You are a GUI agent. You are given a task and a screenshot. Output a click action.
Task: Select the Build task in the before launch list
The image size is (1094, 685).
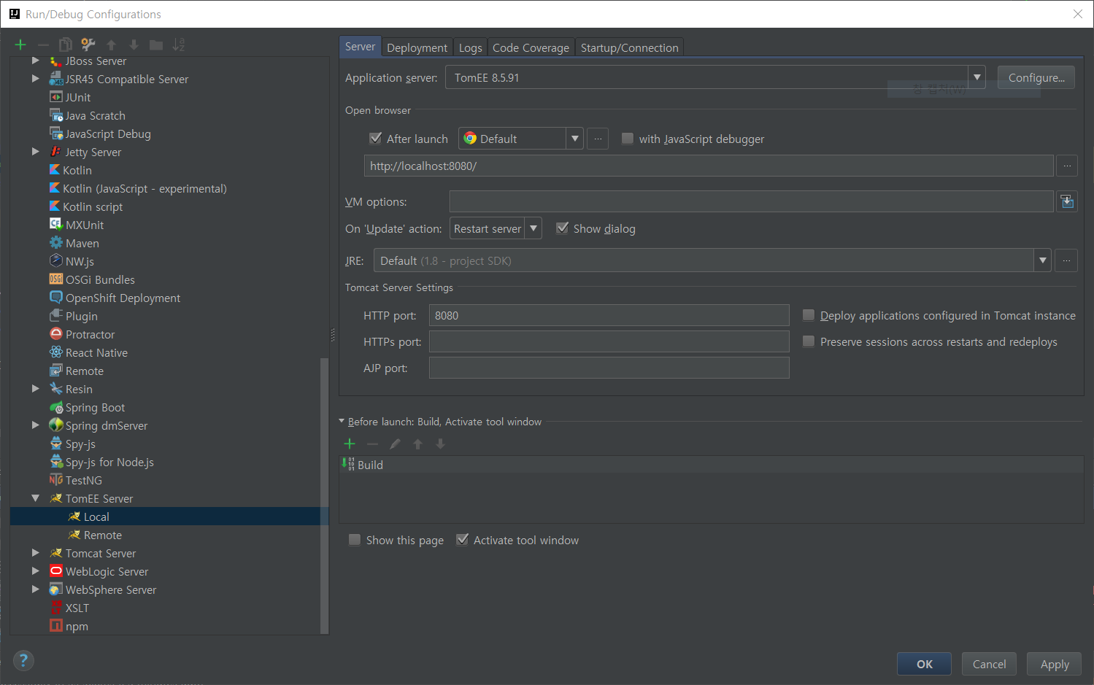(712, 465)
